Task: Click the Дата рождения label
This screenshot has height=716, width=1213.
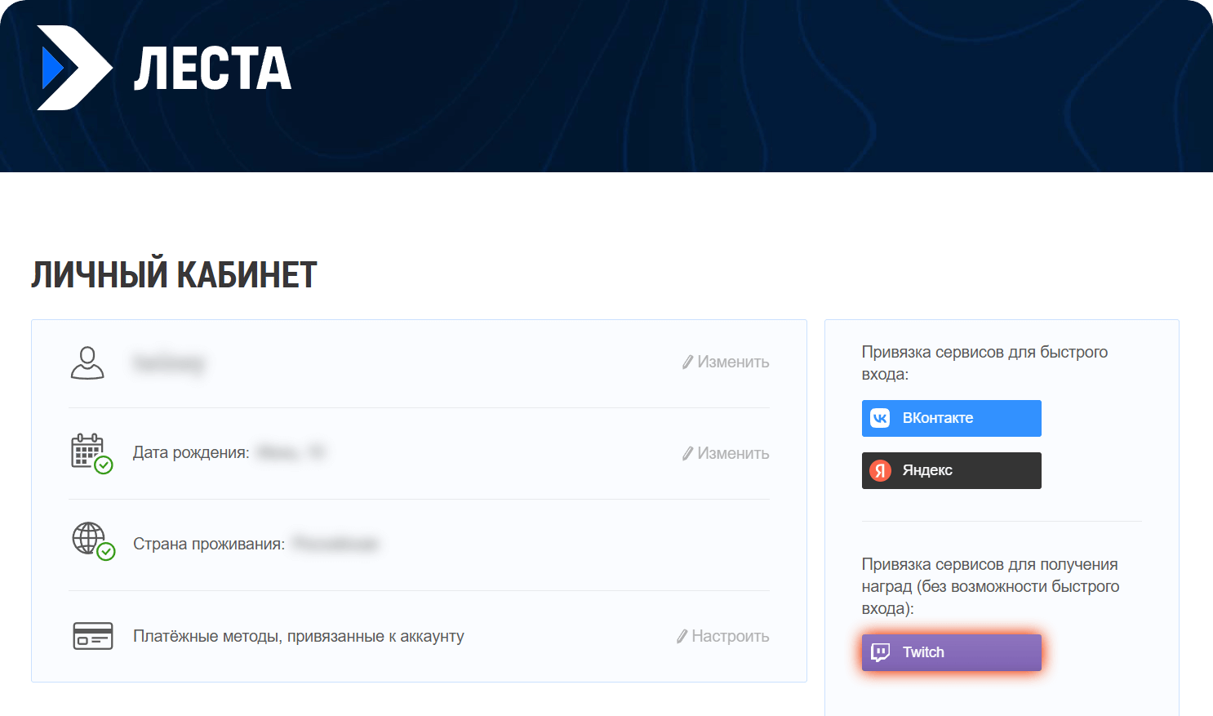Action: [191, 453]
